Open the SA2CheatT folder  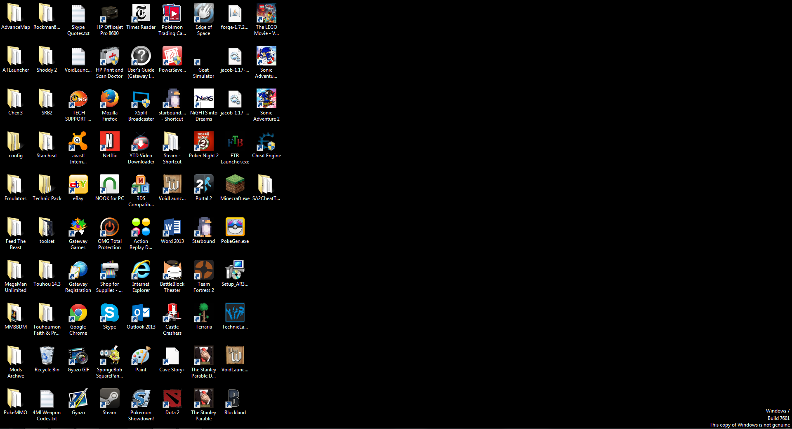(x=266, y=185)
